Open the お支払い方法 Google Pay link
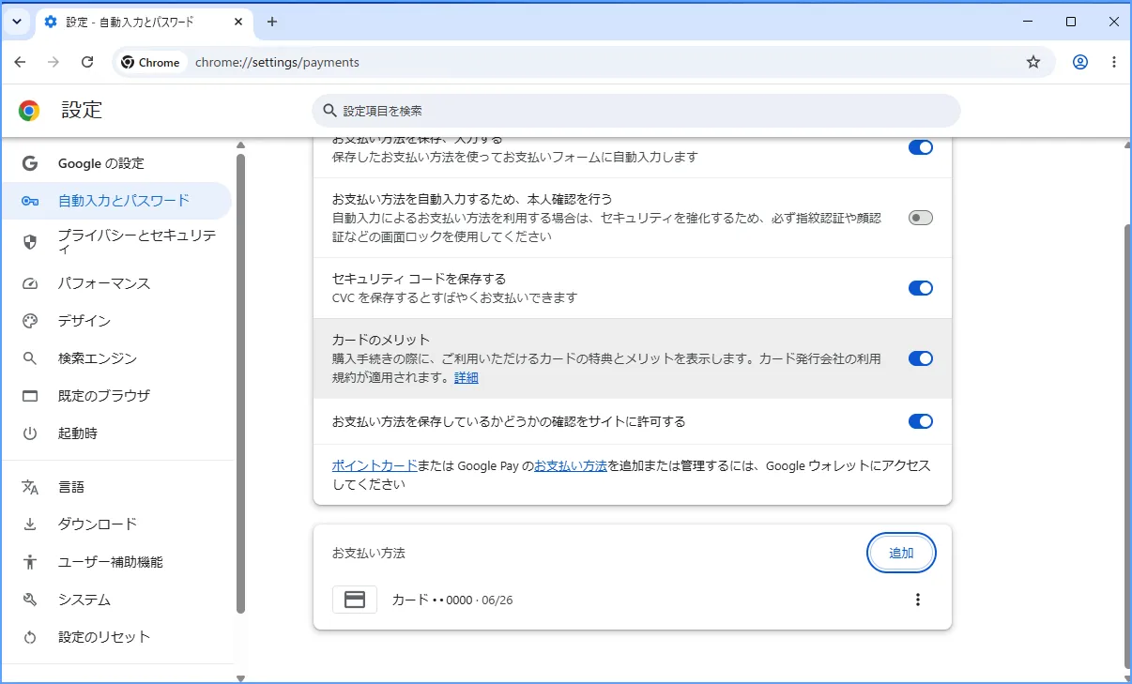1132x684 pixels. pyautogui.click(x=571, y=465)
